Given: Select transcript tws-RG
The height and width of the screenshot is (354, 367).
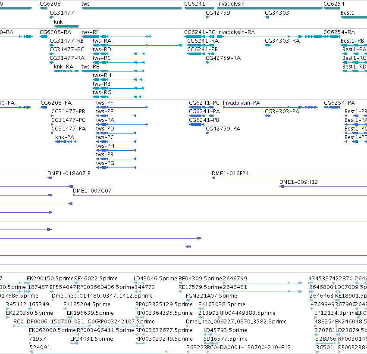Looking at the screenshot, I should pyautogui.click(x=102, y=93).
